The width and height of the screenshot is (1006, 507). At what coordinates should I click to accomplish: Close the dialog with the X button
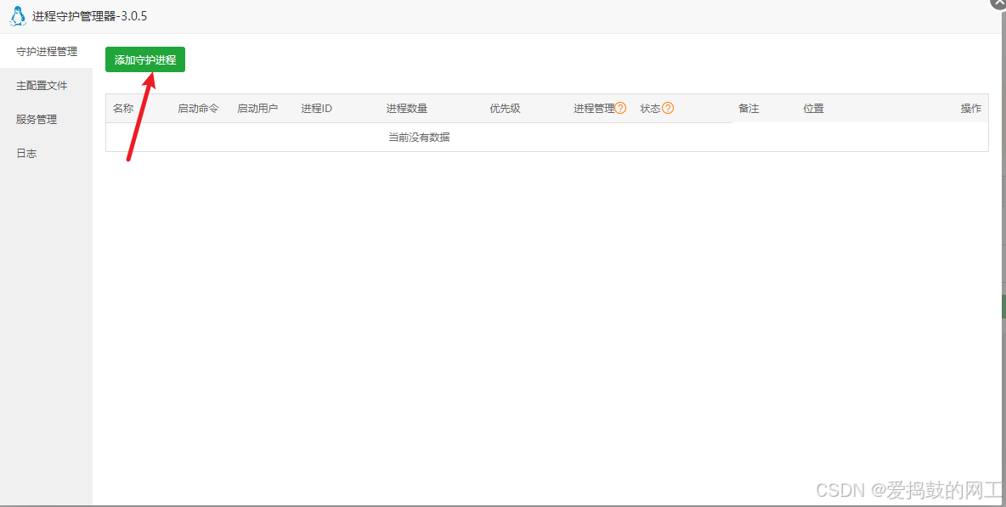(x=999, y=3)
